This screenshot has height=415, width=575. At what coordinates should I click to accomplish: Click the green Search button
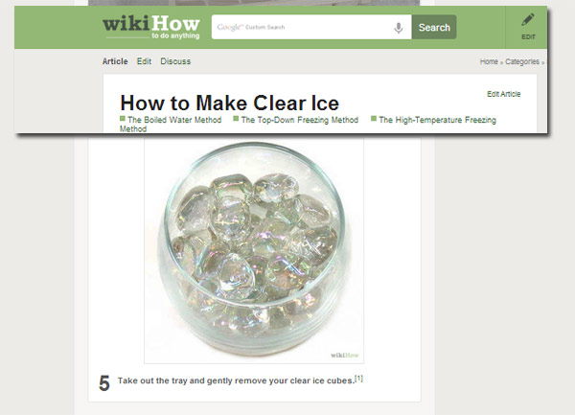click(434, 27)
